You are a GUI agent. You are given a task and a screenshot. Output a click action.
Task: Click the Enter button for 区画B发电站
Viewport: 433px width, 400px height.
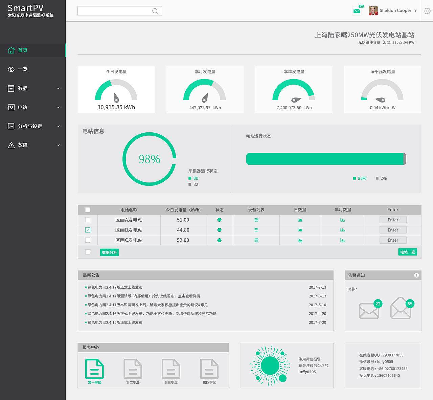tap(393, 230)
